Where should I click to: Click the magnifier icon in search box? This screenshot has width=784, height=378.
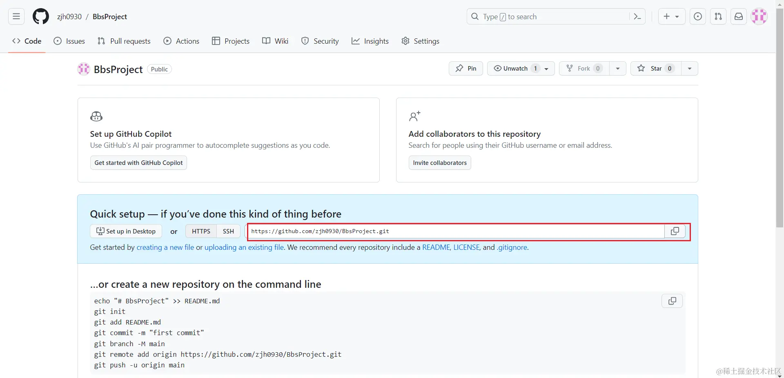(x=475, y=17)
